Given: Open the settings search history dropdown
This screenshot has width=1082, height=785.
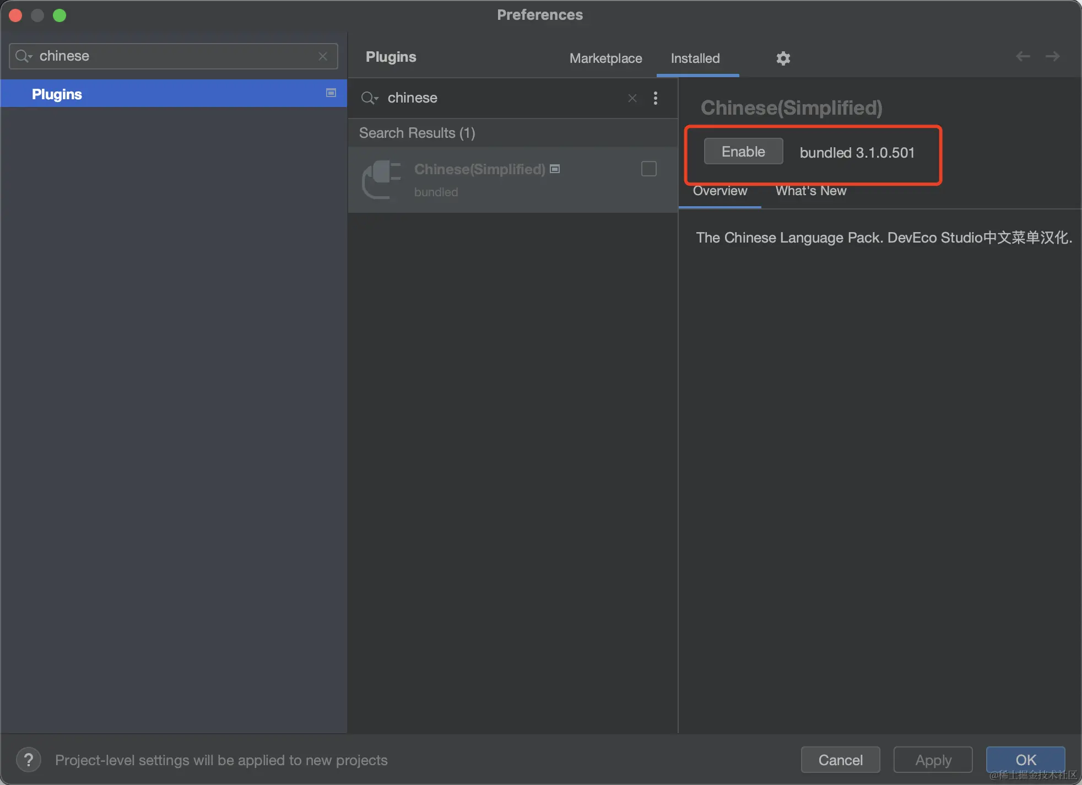Looking at the screenshot, I should 24,56.
